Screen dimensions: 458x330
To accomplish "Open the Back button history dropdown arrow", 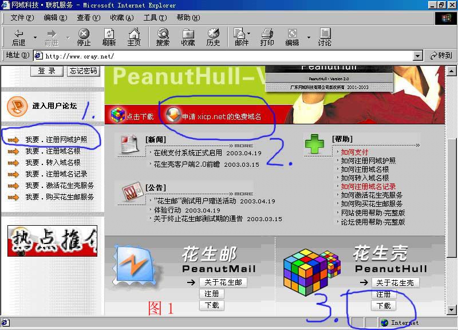I will [x=35, y=37].
